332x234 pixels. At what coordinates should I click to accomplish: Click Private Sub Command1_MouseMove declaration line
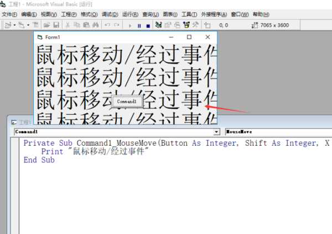click(x=177, y=143)
